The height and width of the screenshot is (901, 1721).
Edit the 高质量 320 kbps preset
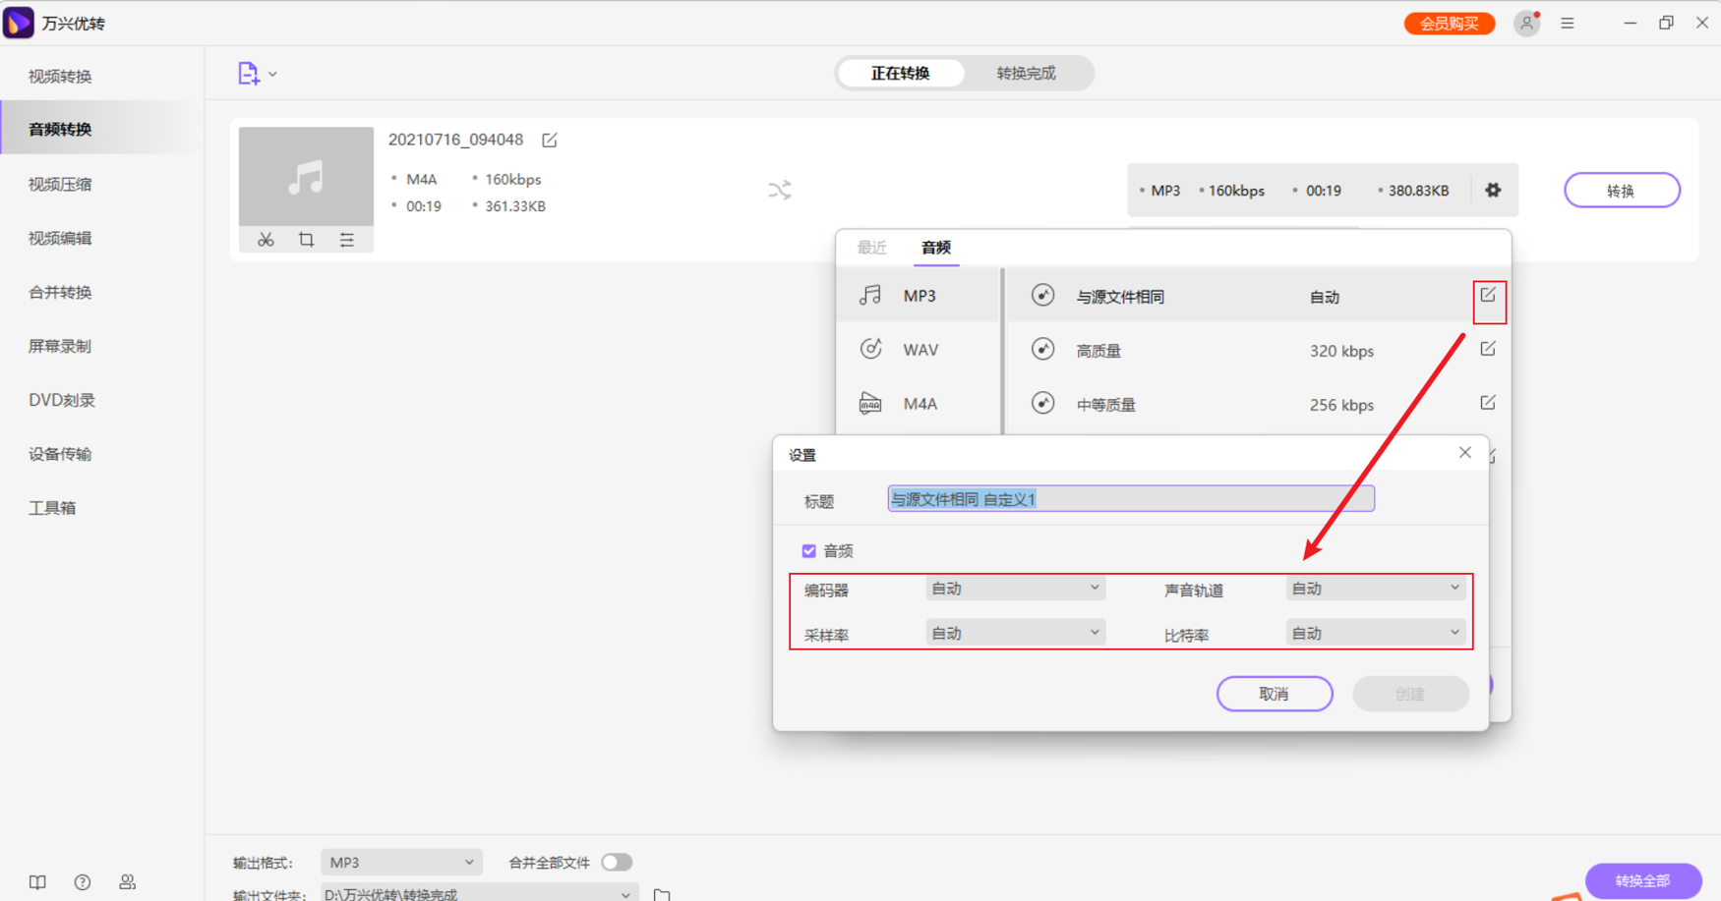click(1487, 350)
